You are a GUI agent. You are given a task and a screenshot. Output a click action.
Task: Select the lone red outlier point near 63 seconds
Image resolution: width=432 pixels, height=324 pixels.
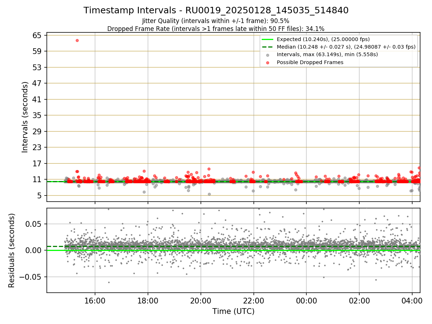[77, 40]
